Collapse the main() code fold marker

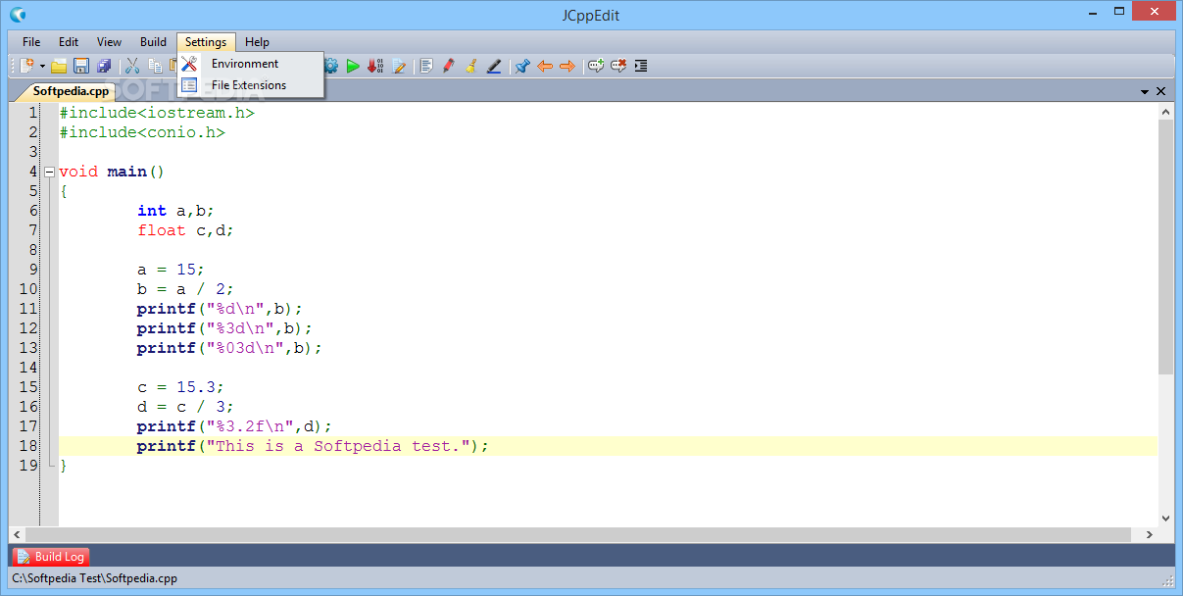[x=49, y=172]
